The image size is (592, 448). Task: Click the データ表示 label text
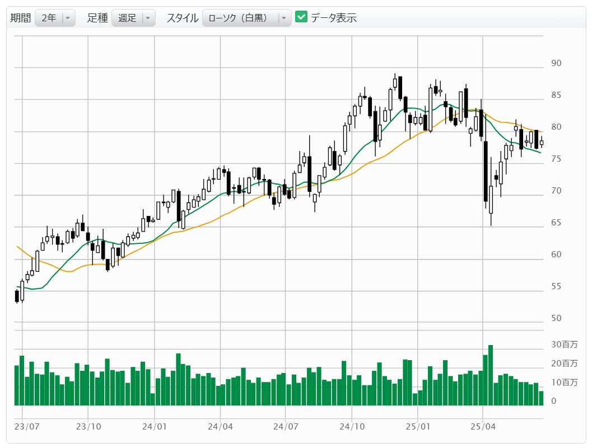[x=334, y=18]
